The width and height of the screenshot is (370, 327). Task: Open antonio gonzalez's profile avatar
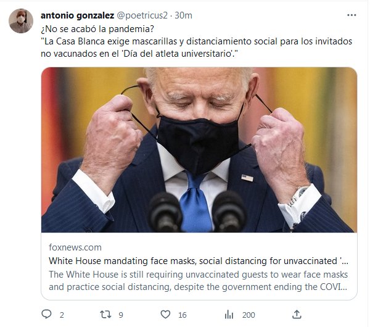pos(20,22)
